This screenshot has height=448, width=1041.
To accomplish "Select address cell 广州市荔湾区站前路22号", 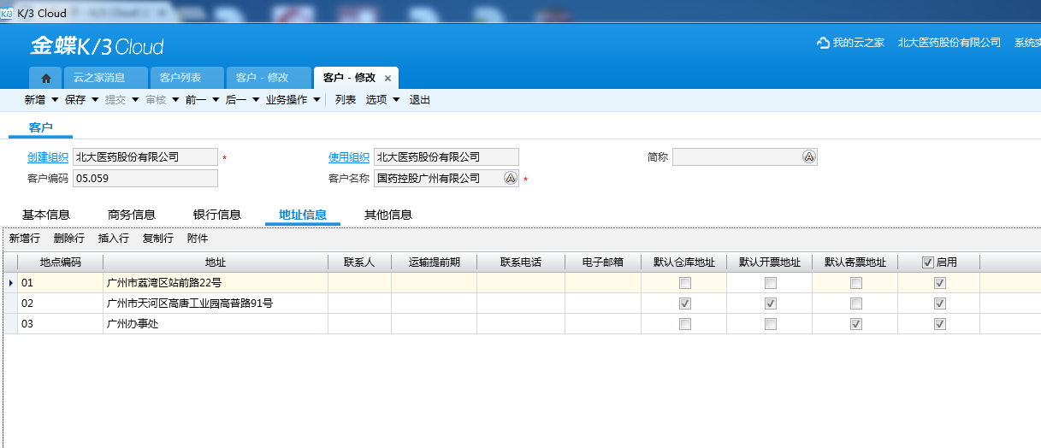I will (216, 283).
